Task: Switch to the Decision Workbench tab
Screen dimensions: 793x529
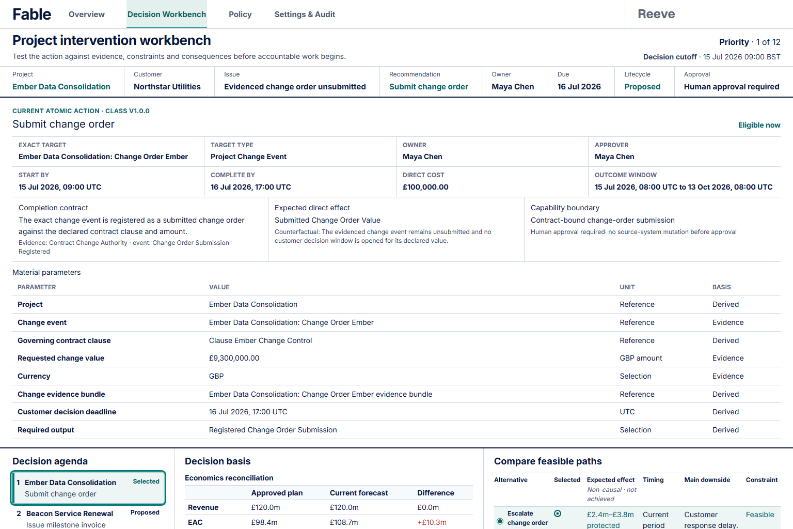Action: pyautogui.click(x=167, y=14)
